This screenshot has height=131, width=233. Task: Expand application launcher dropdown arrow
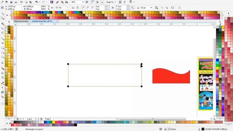(x=134, y=2)
